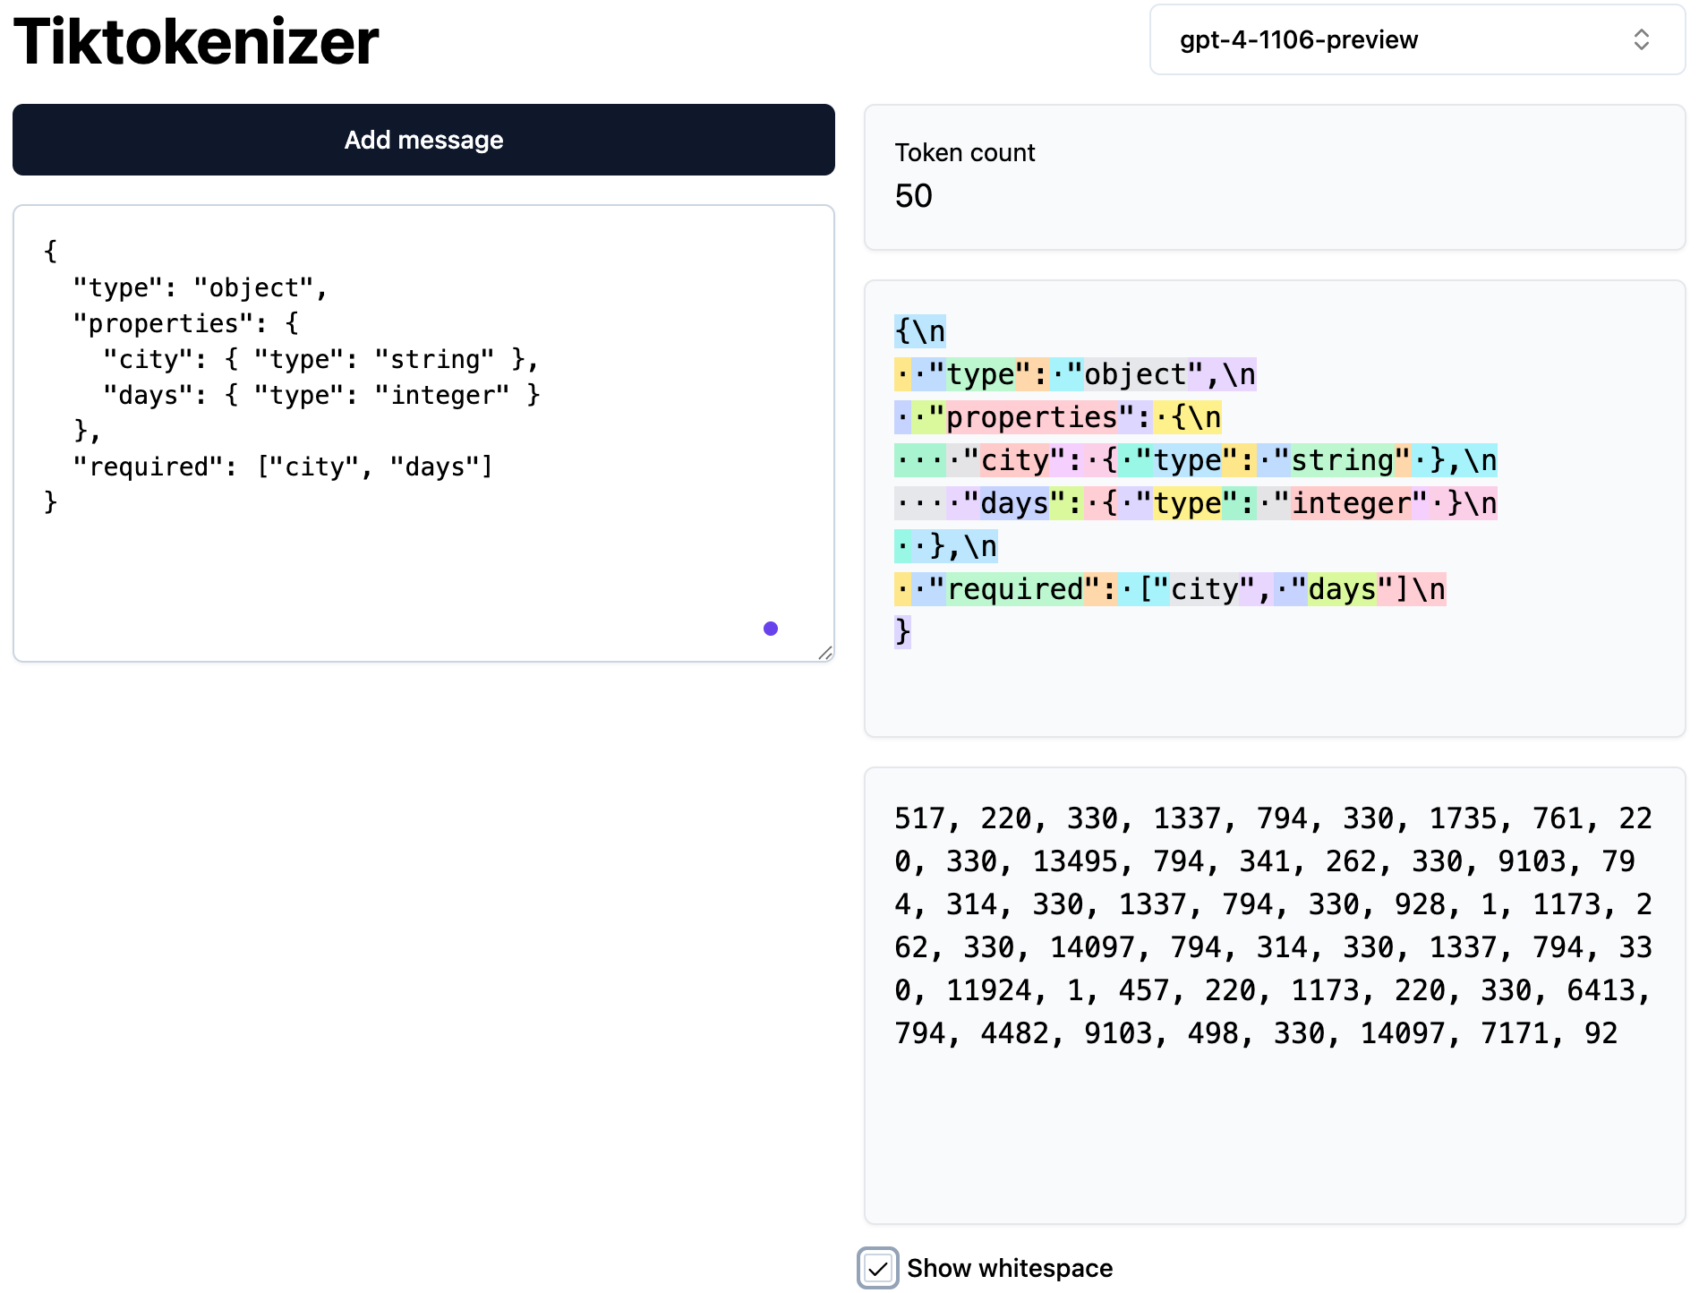Open the gpt-4-1106-preview model dropdown
This screenshot has width=1699, height=1293.
point(1417,39)
